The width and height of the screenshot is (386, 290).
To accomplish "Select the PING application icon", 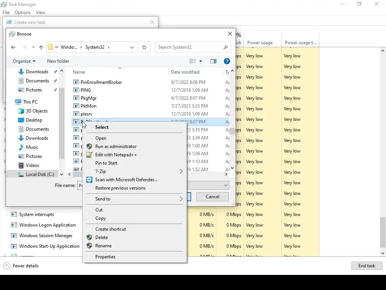I will click(76, 90).
